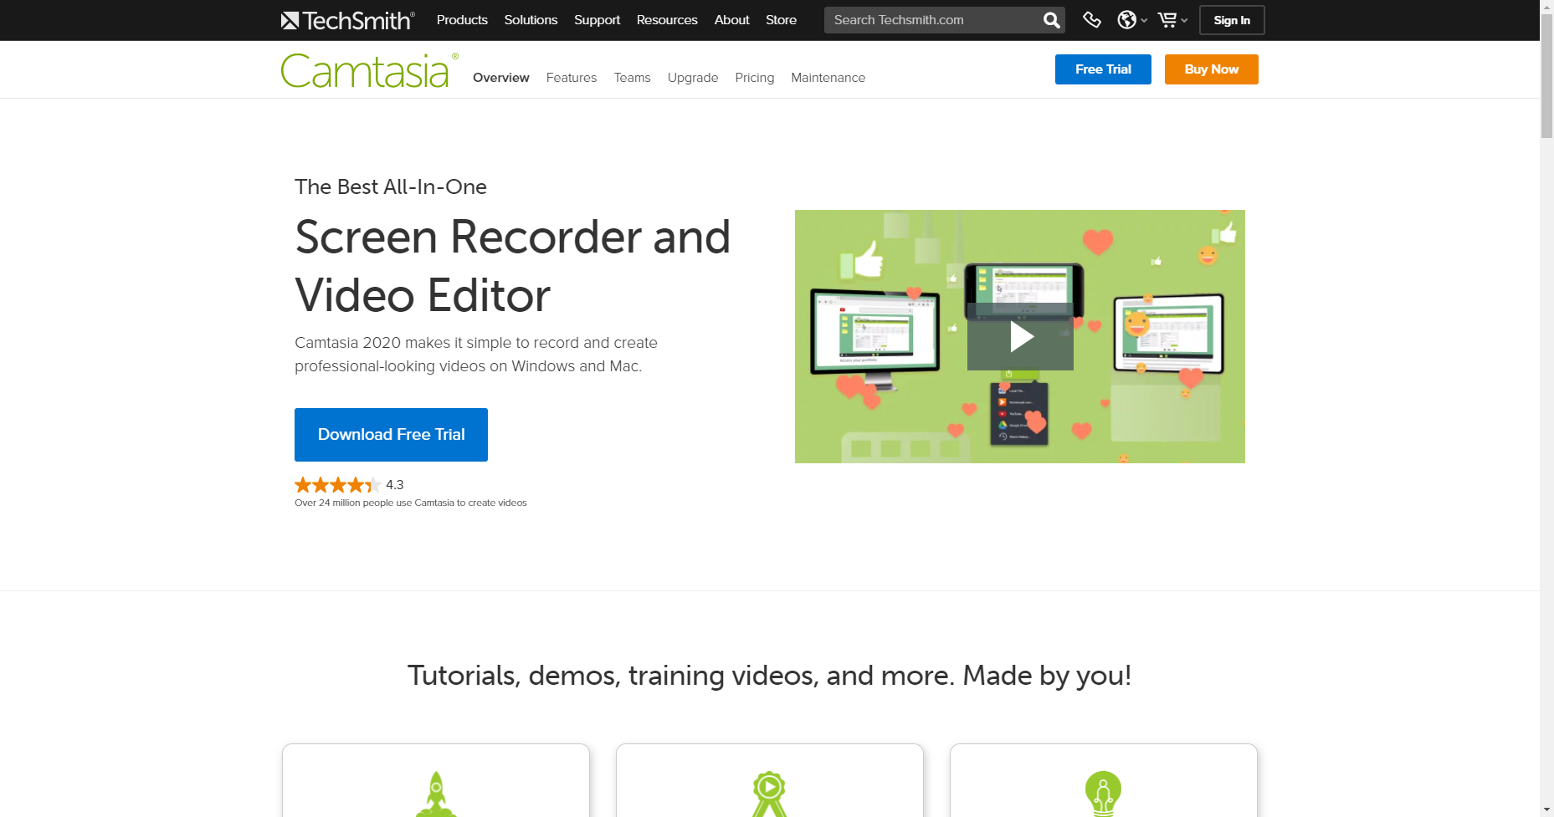Open the Support menu
This screenshot has width=1554, height=817.
pos(597,20)
